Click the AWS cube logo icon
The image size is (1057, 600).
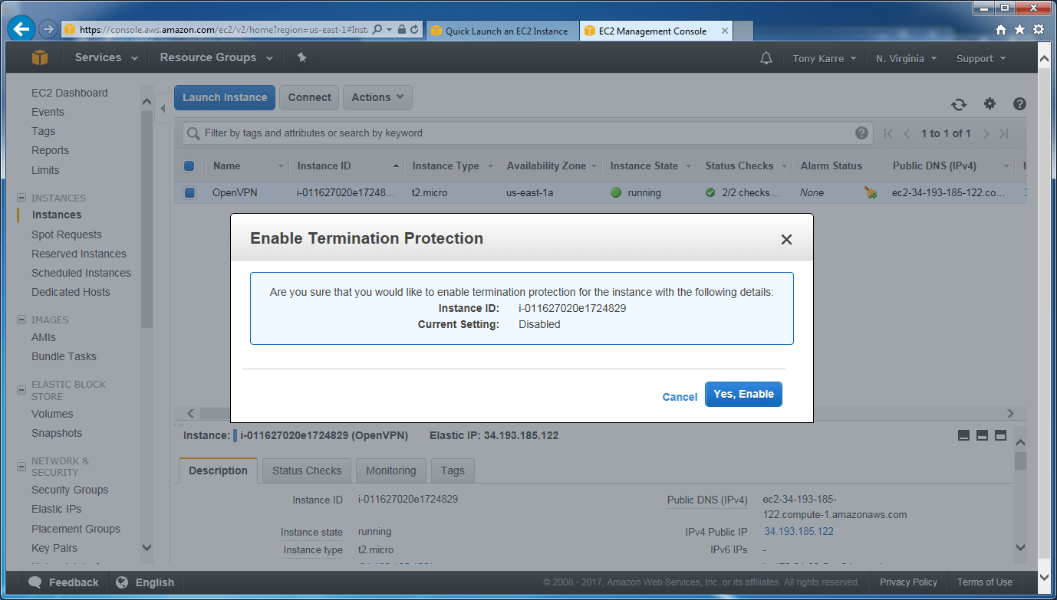click(x=39, y=57)
